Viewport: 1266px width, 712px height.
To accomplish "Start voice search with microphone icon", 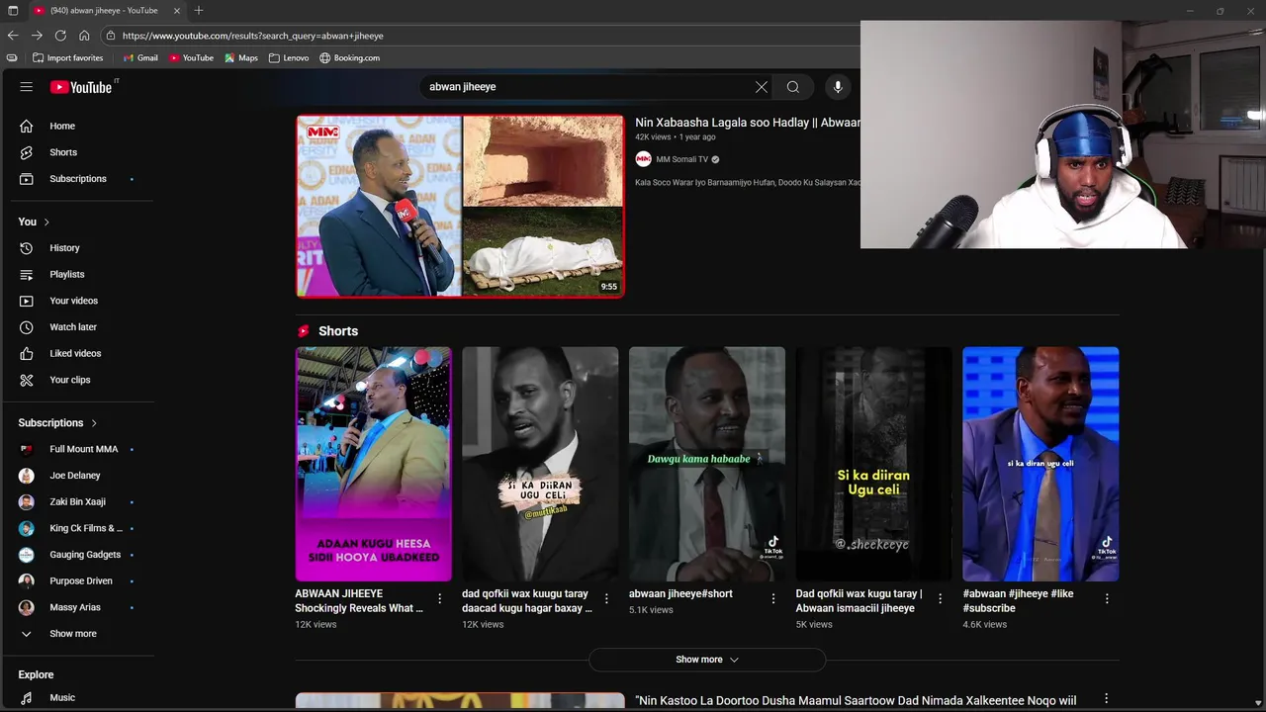I will pos(838,87).
